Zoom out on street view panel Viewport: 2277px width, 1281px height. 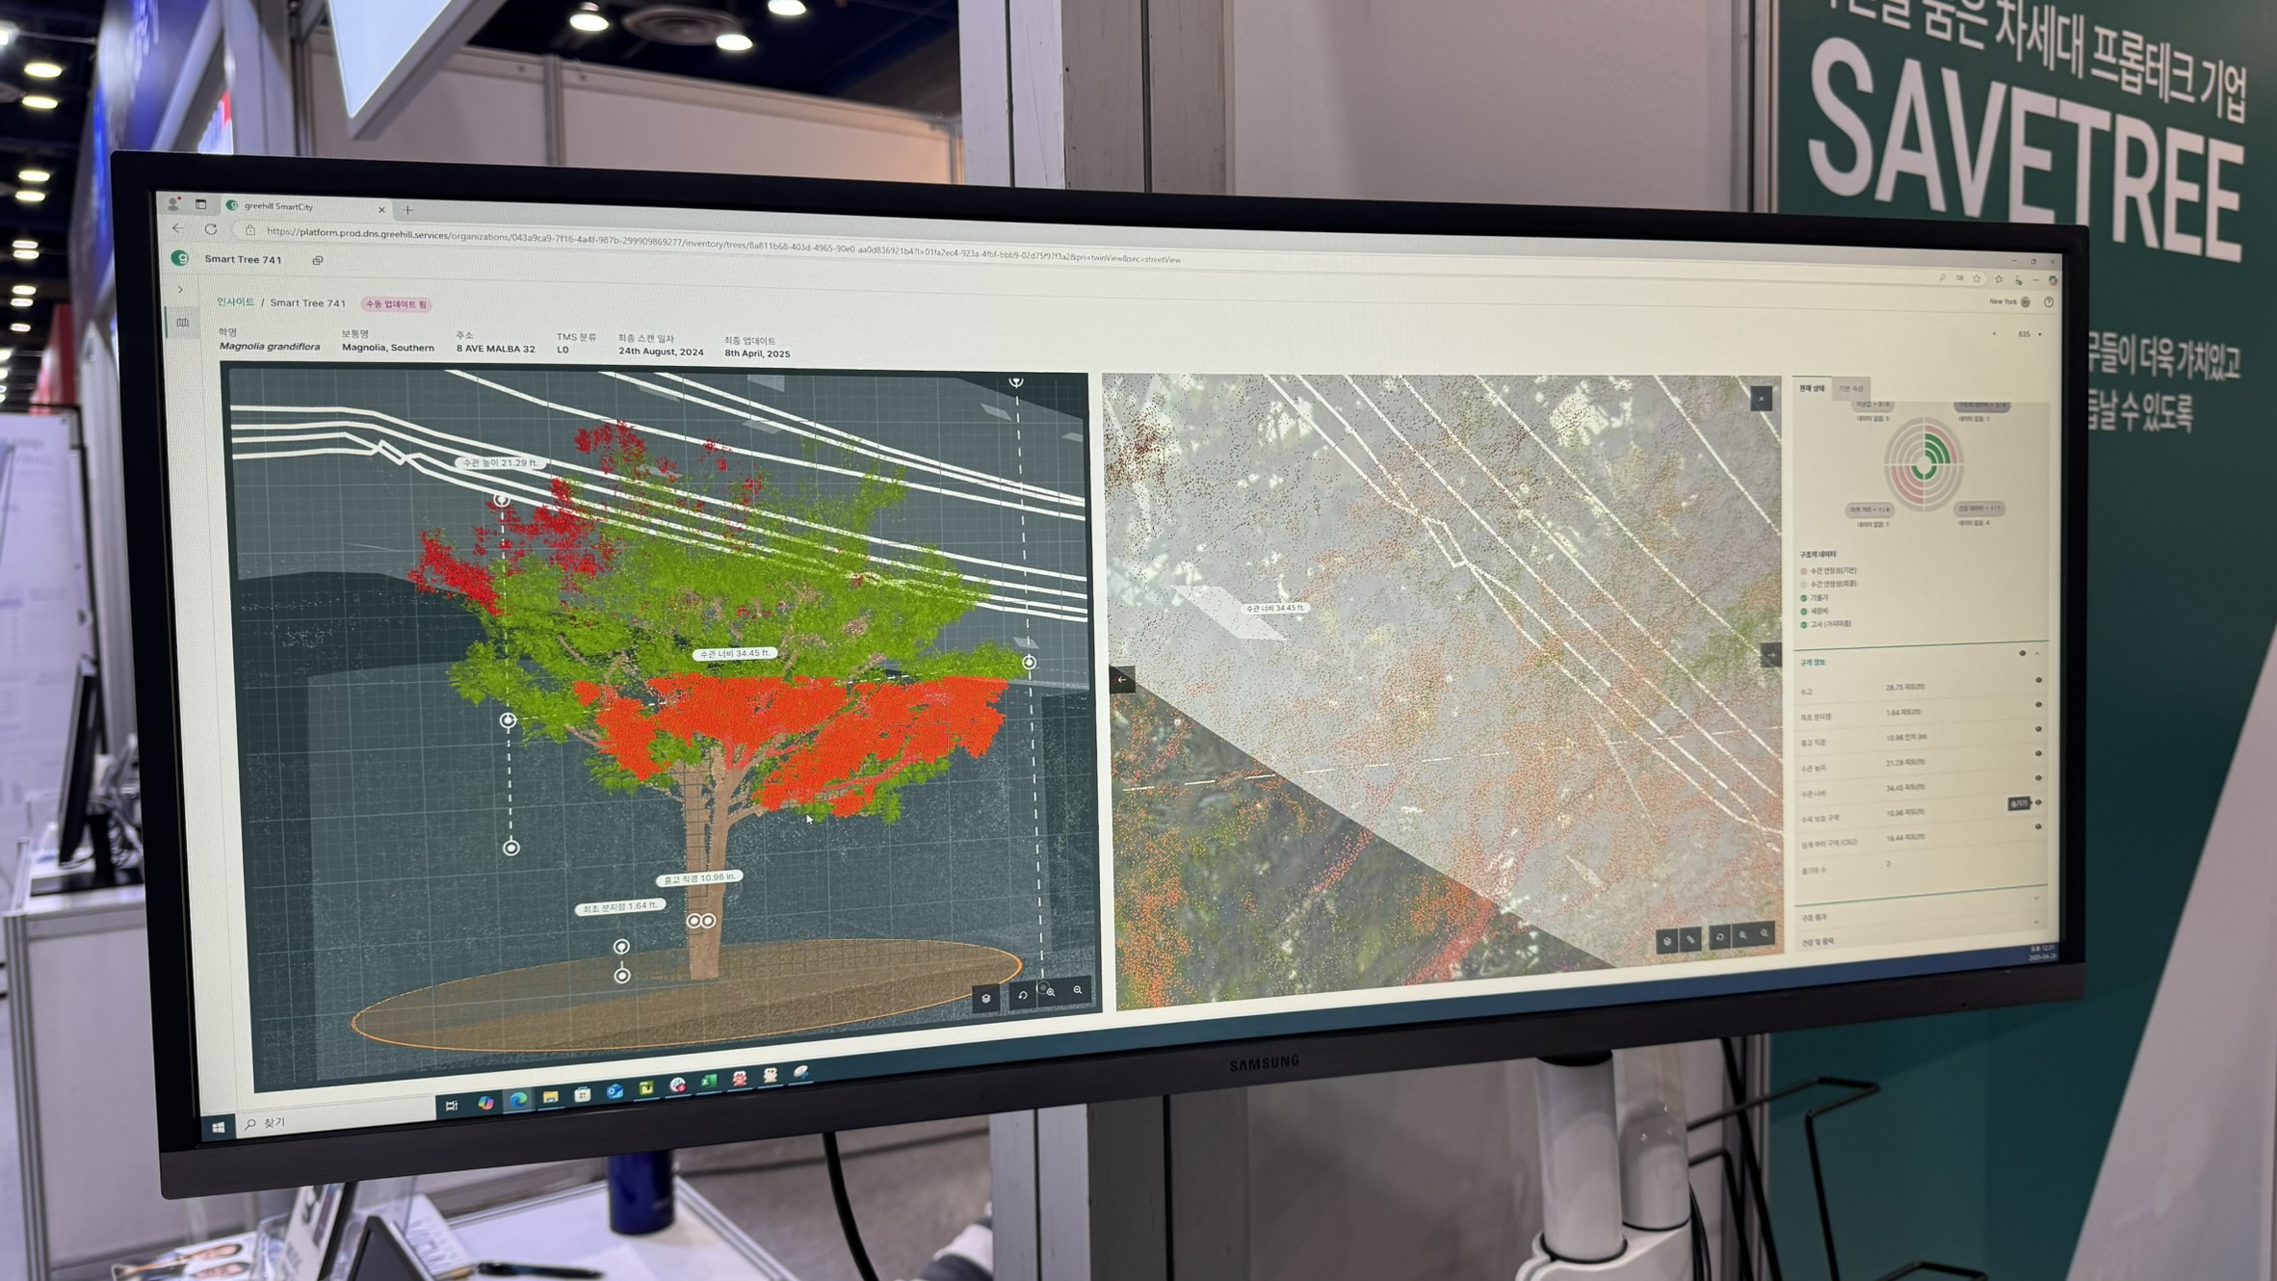(1765, 933)
